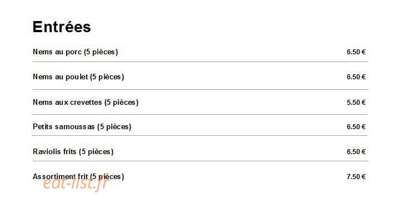Click the Nems au poulet 6.50 € price
The width and height of the screenshot is (409, 204).
[x=356, y=77]
